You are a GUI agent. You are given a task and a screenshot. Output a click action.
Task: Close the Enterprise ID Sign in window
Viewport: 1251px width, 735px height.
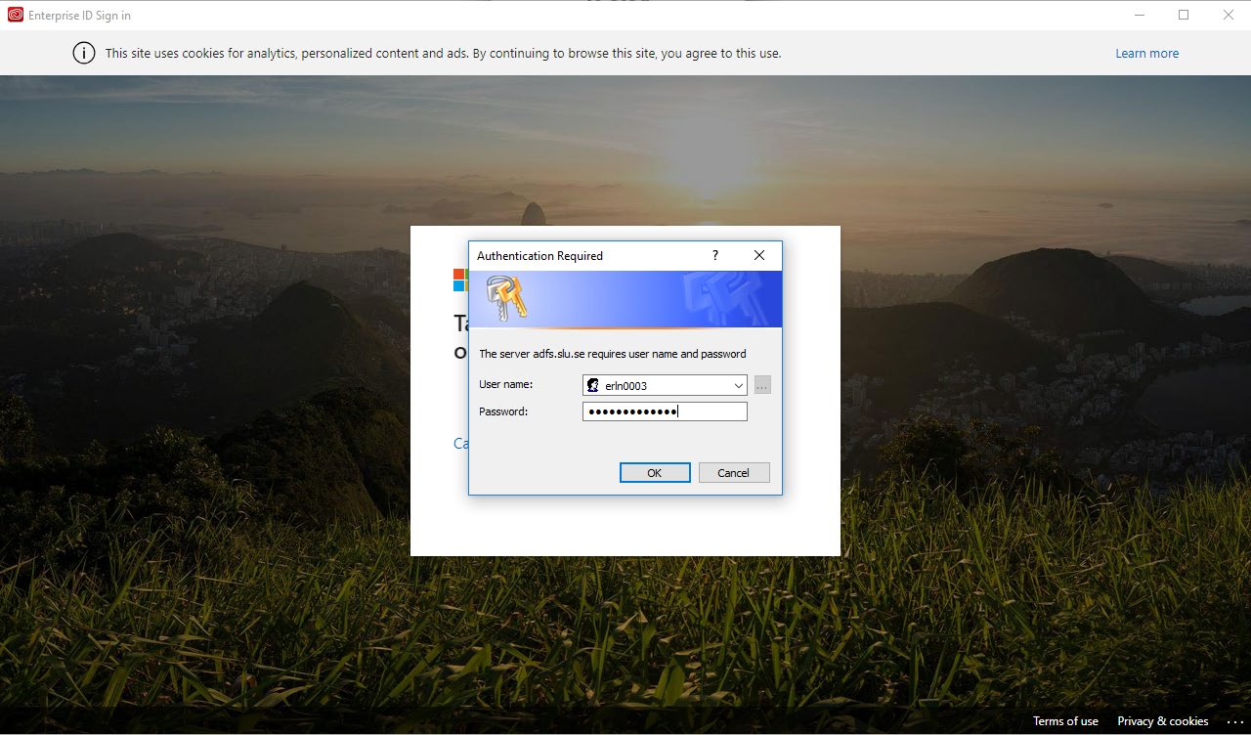[x=1229, y=15]
